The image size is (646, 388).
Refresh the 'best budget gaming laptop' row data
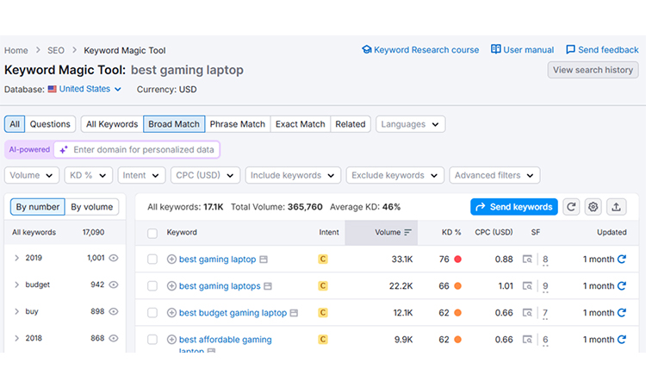coord(622,313)
